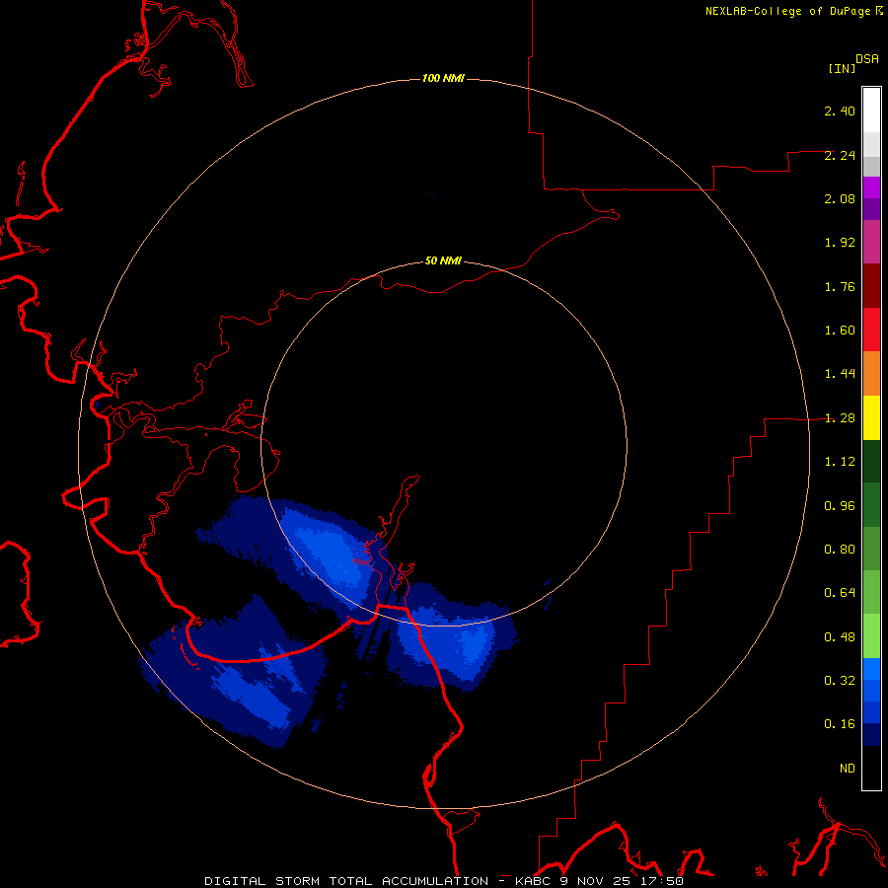
Task: Select the dark red swatch beside 1.76
Action: [x=871, y=286]
